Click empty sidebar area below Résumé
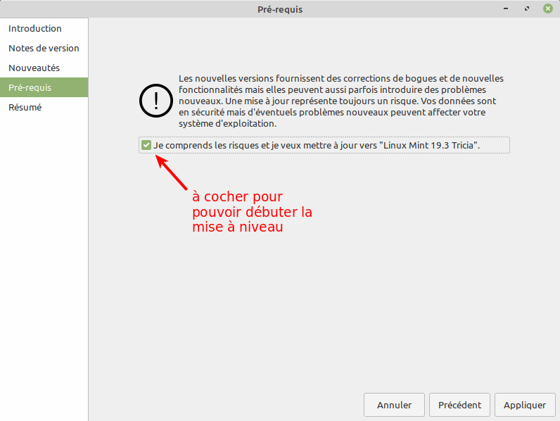Viewport: 560px width, 421px height. pos(44,268)
